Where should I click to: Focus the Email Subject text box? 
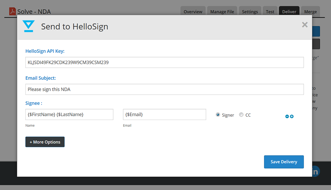[164, 90]
